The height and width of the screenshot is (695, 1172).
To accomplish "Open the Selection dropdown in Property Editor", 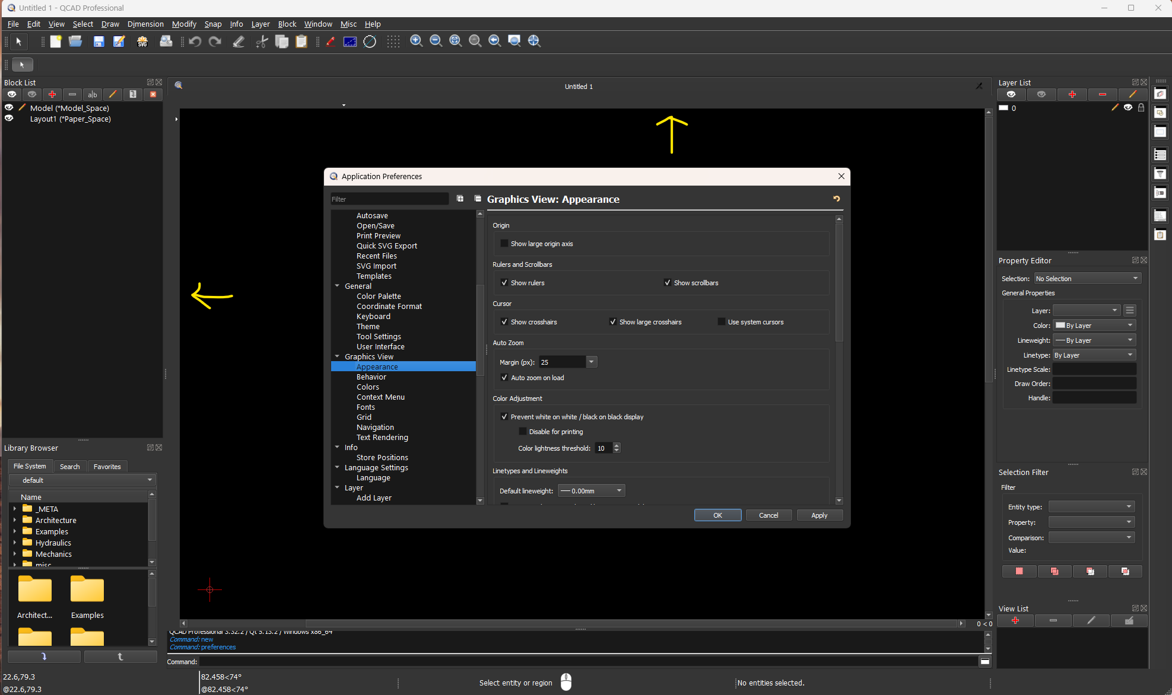I will [1087, 279].
